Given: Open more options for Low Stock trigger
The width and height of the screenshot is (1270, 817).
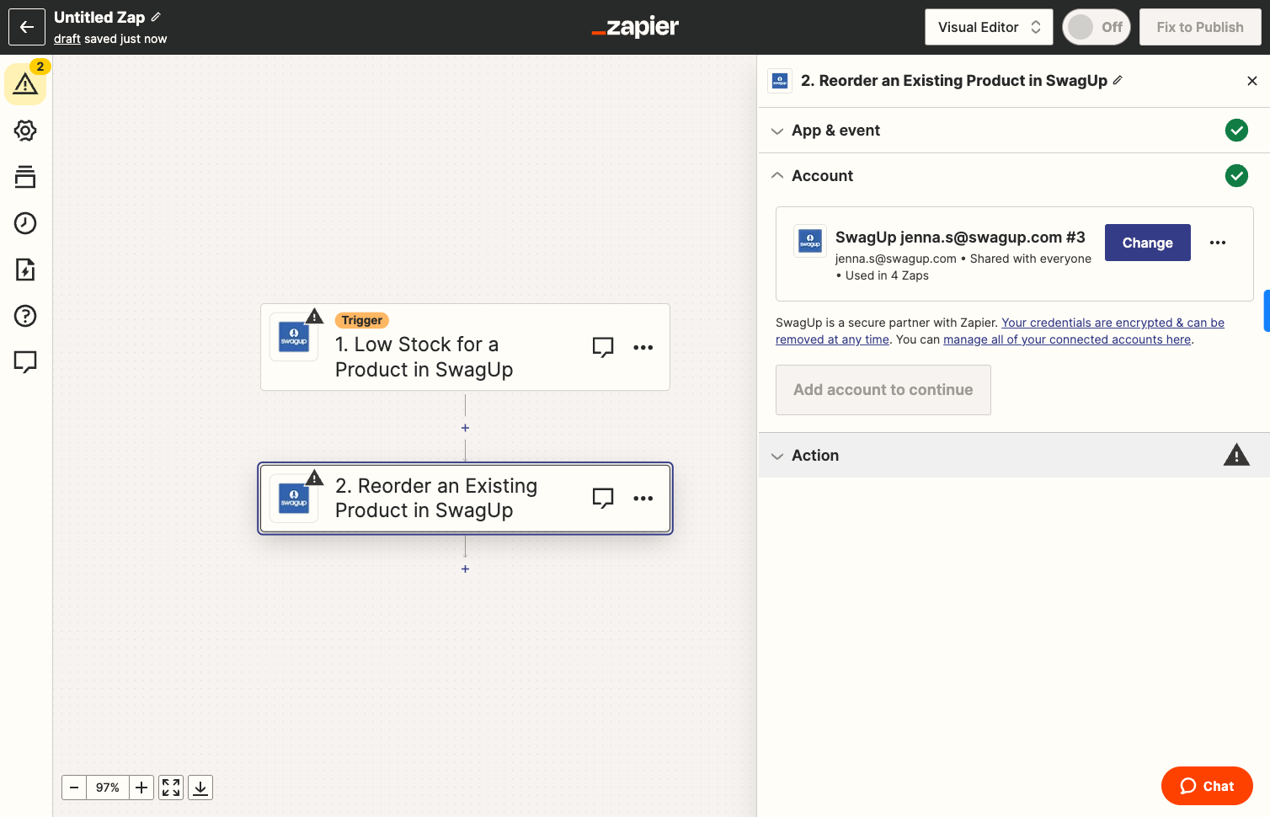Looking at the screenshot, I should tap(643, 347).
